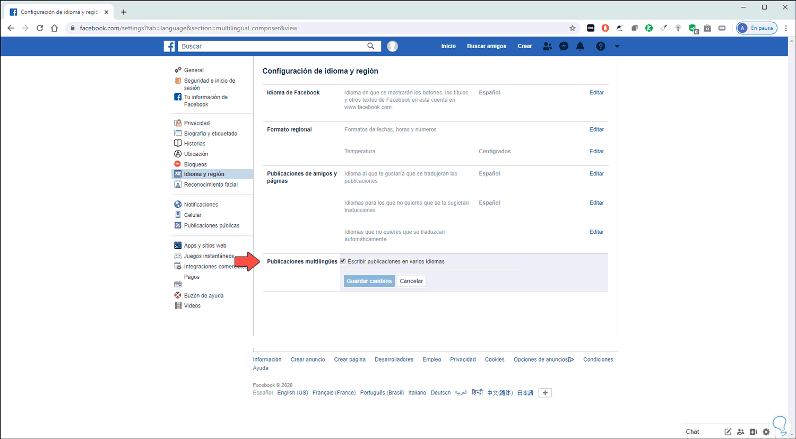Click Buscar amigos in the header
The width and height of the screenshot is (796, 439).
point(487,46)
